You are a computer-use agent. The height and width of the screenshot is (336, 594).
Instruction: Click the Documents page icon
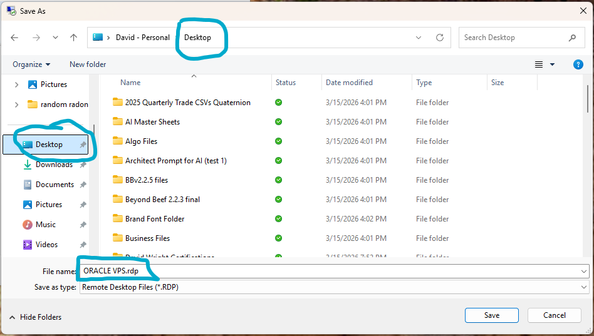point(28,185)
